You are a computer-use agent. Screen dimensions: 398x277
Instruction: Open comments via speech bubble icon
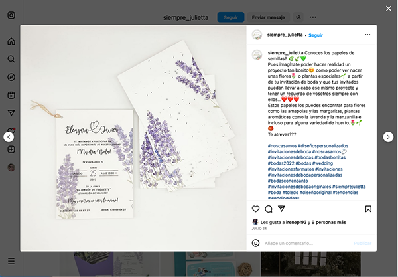(x=269, y=209)
